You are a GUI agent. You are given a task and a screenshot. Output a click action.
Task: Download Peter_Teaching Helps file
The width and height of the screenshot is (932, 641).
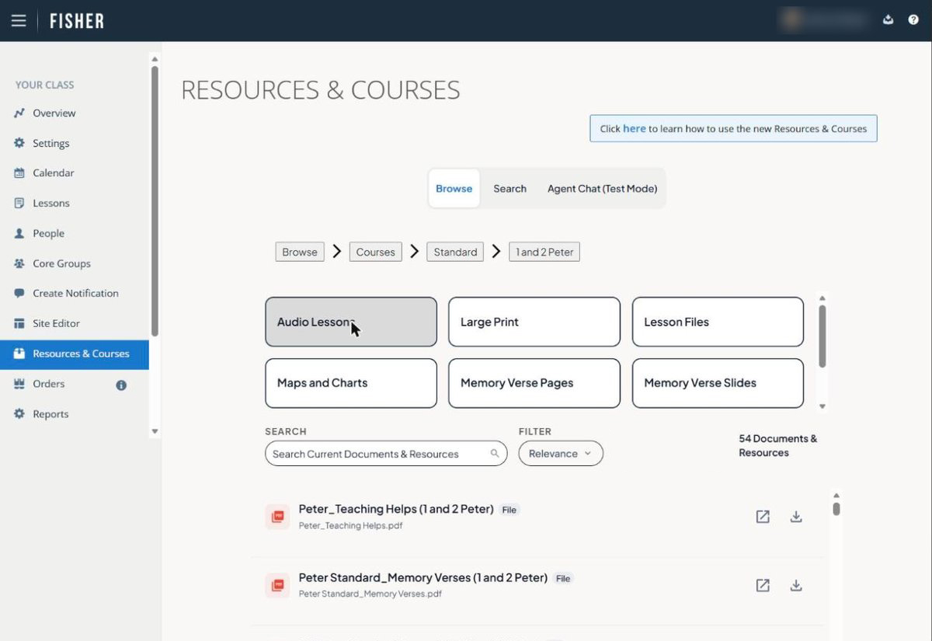click(x=796, y=517)
